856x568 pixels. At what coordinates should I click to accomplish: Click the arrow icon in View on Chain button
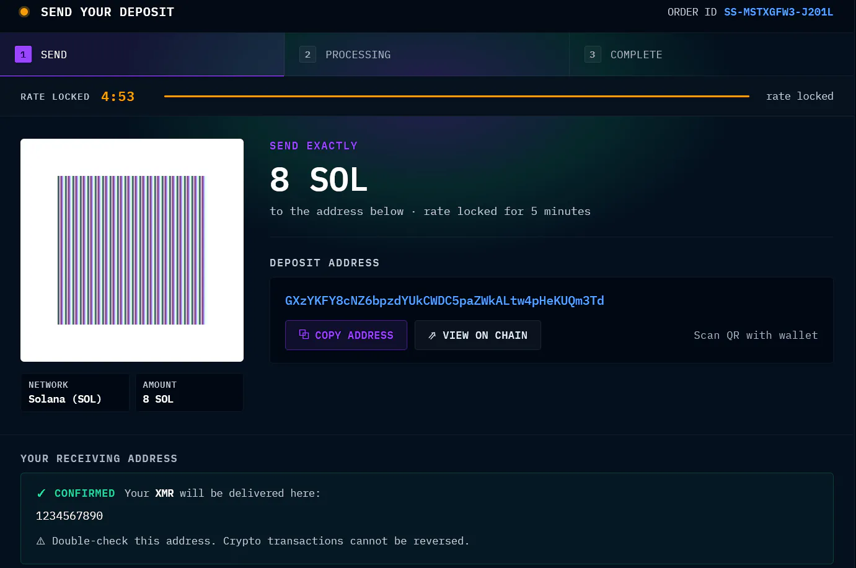pyautogui.click(x=432, y=335)
